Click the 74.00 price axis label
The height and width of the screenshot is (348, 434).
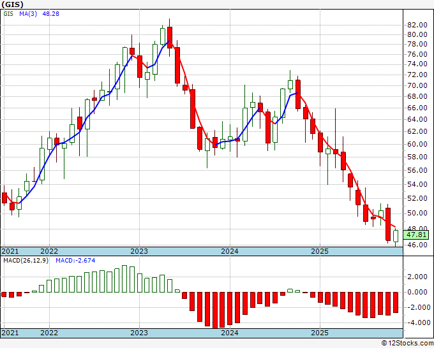pyautogui.click(x=417, y=64)
